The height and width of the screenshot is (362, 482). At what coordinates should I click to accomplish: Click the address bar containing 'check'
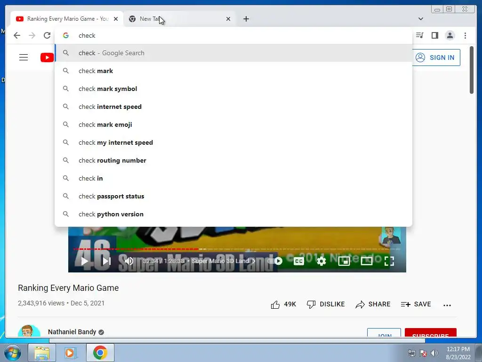[233, 35]
